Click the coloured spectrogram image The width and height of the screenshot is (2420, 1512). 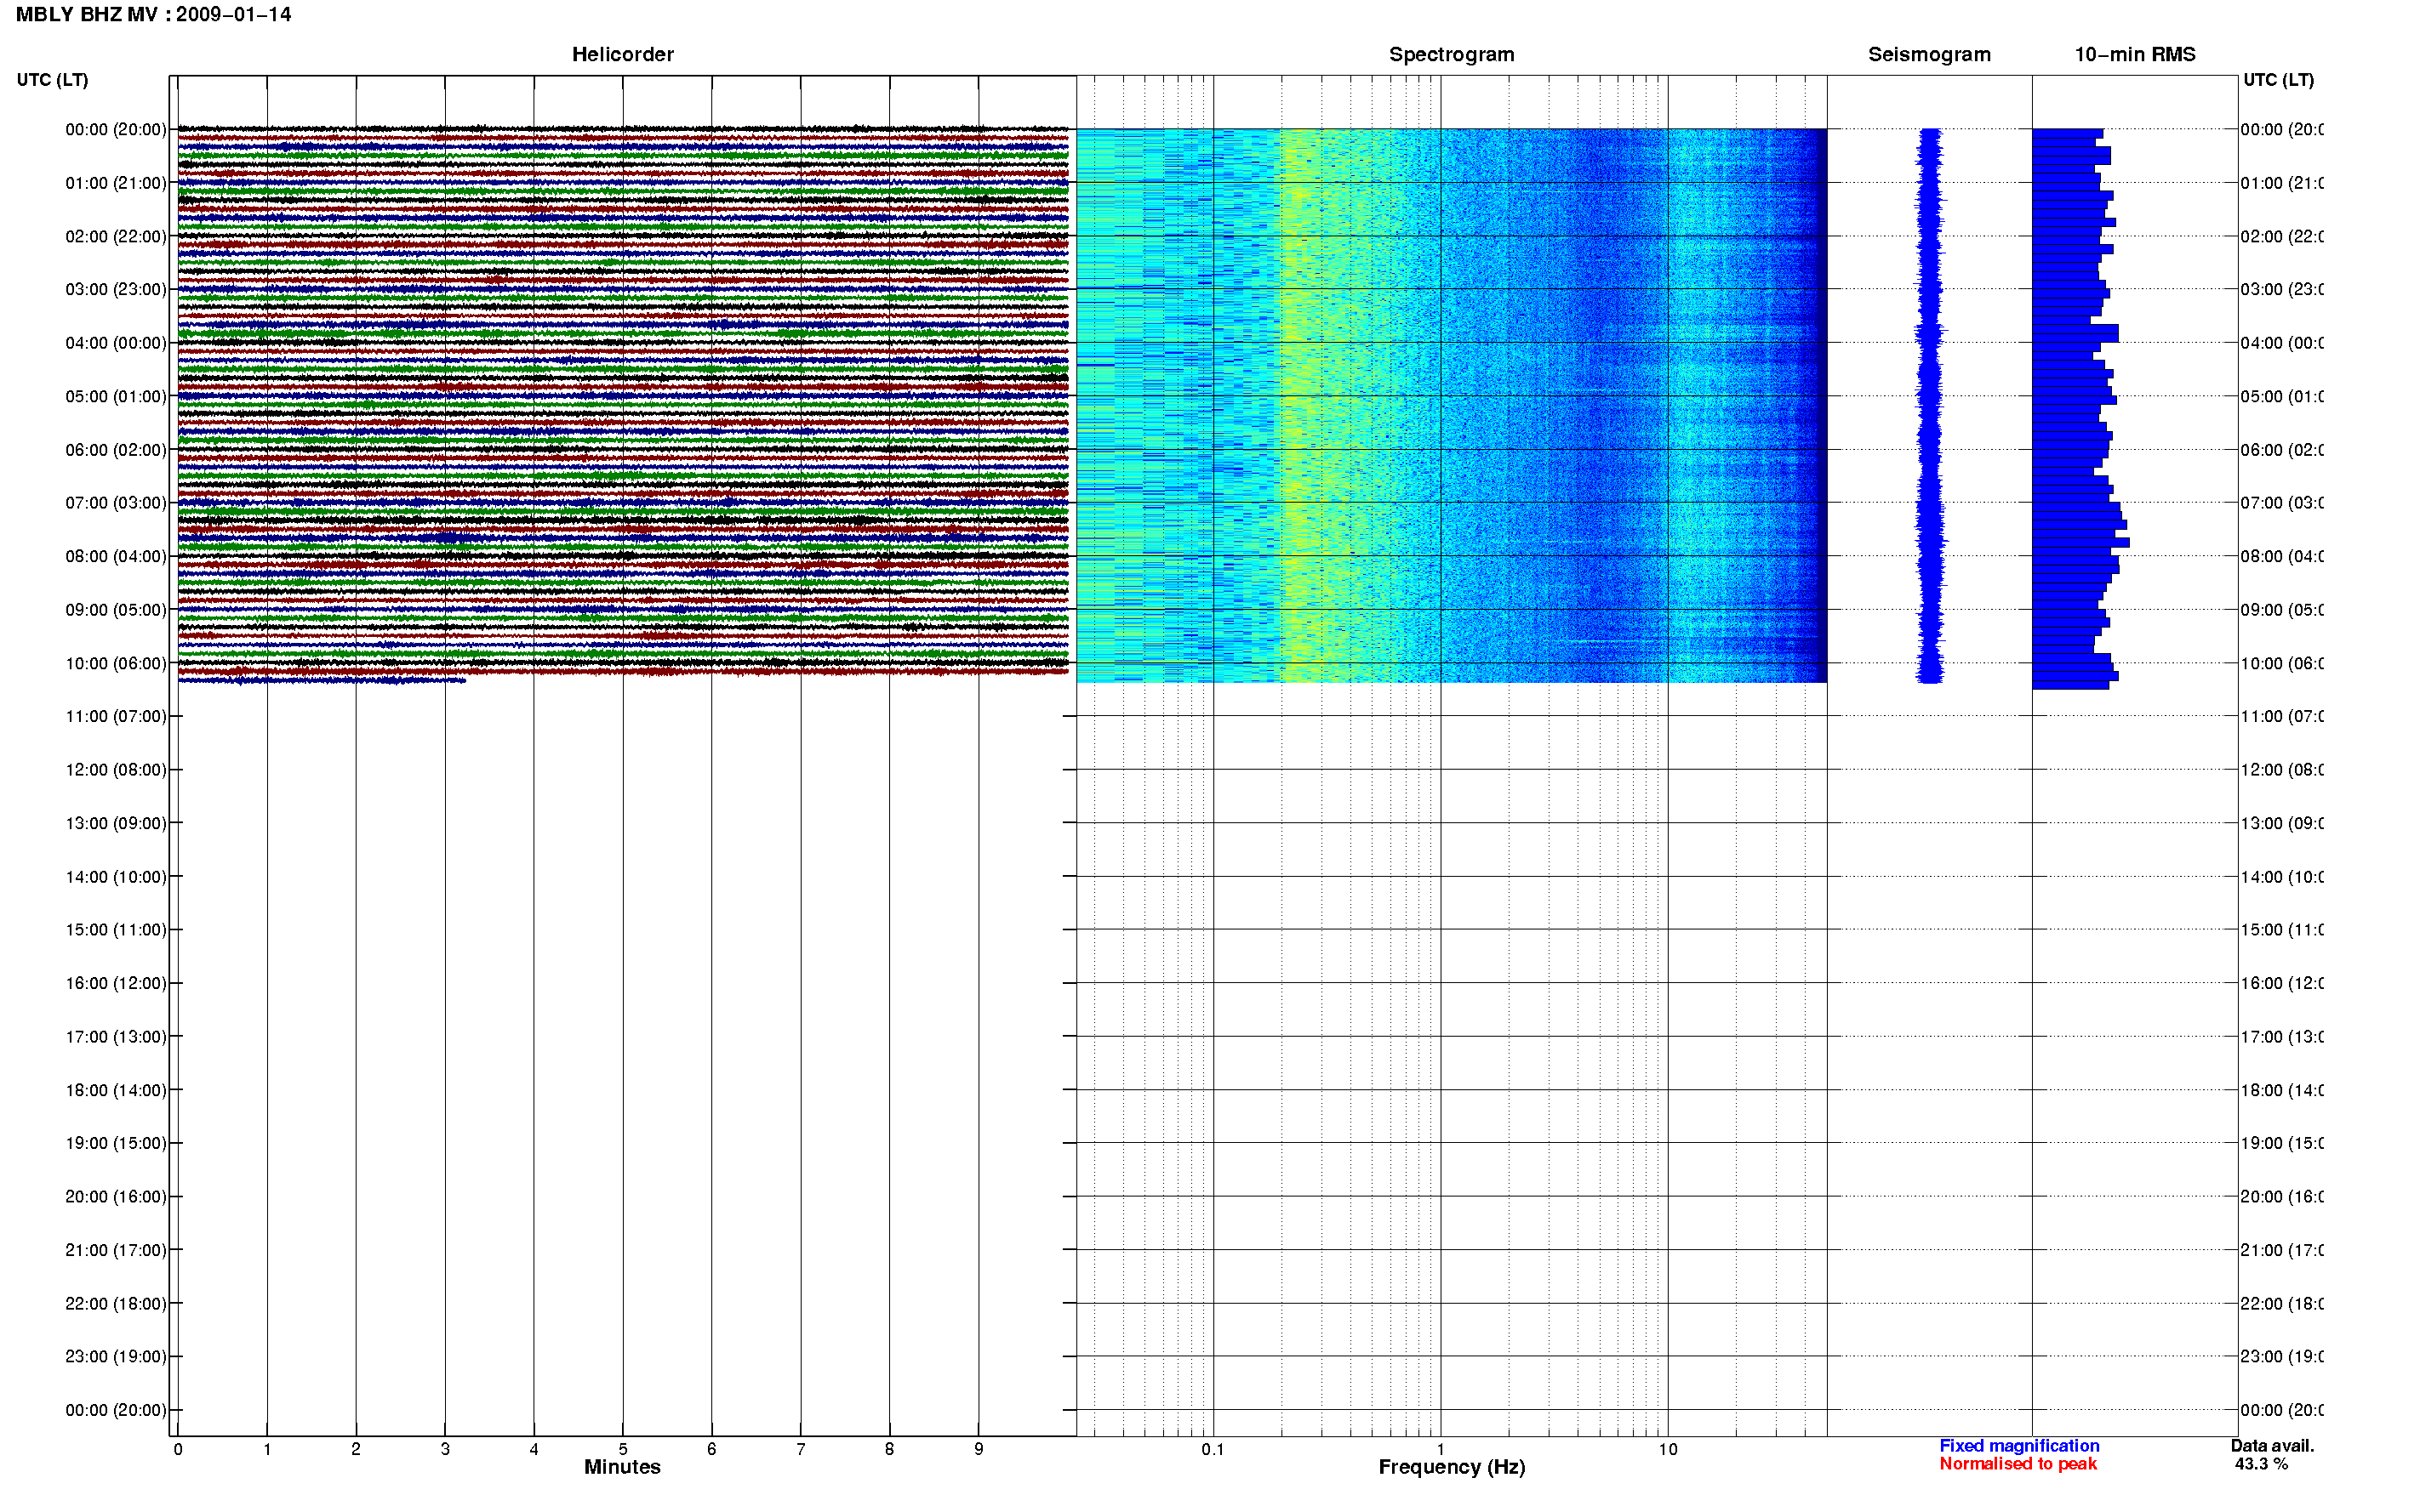(1452, 406)
